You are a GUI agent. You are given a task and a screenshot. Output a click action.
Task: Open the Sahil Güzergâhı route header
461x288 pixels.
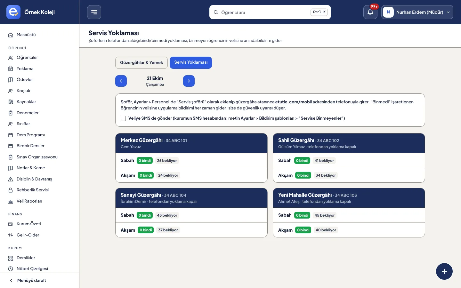(349, 143)
